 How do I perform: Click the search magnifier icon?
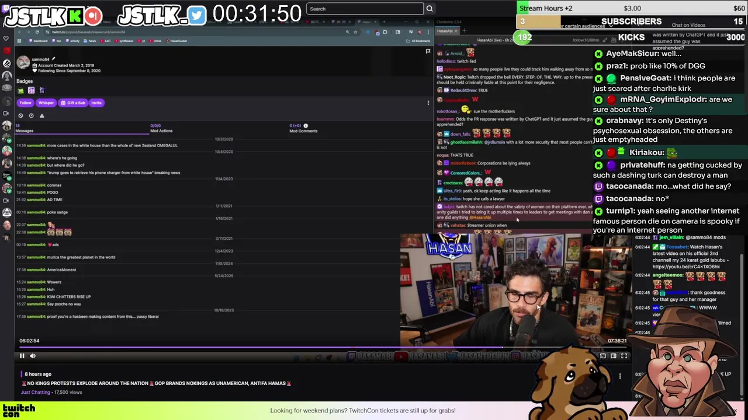point(430,9)
